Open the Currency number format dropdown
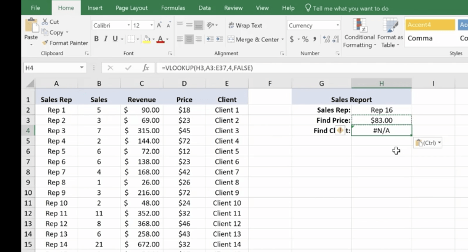This screenshot has height=252, width=468. pos(337,26)
